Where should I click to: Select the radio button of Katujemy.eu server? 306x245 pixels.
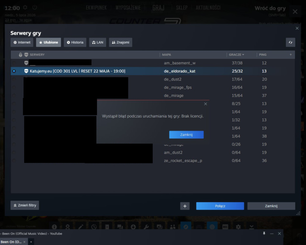coord(14,71)
